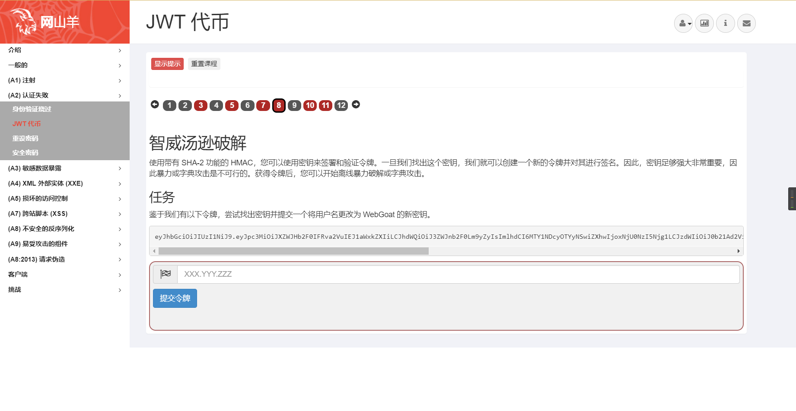Click the token scrollbar right arrow
Image resolution: width=796 pixels, height=411 pixels.
[x=739, y=251]
